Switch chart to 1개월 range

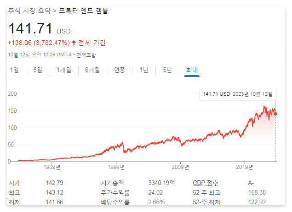coord(64,70)
